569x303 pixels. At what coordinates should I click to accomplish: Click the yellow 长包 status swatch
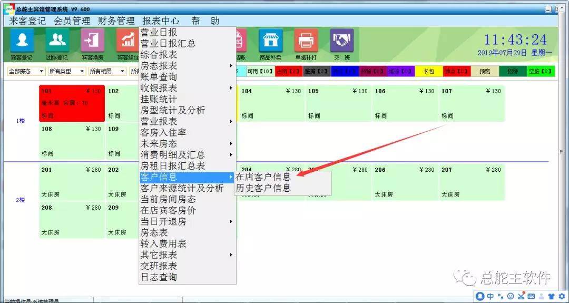click(x=428, y=71)
